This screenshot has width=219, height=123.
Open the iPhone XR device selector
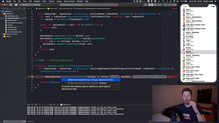[36, 5]
